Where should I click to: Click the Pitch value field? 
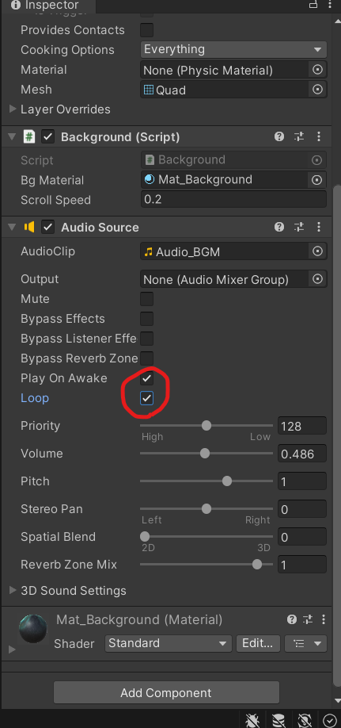click(302, 481)
